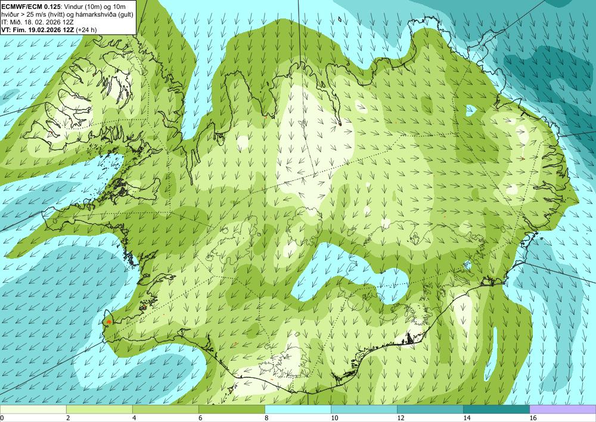This screenshot has height=422, width=596.
Task: Click the "IT: Mið. 18. 02. 2026 12Z" line
Action: coord(38,22)
